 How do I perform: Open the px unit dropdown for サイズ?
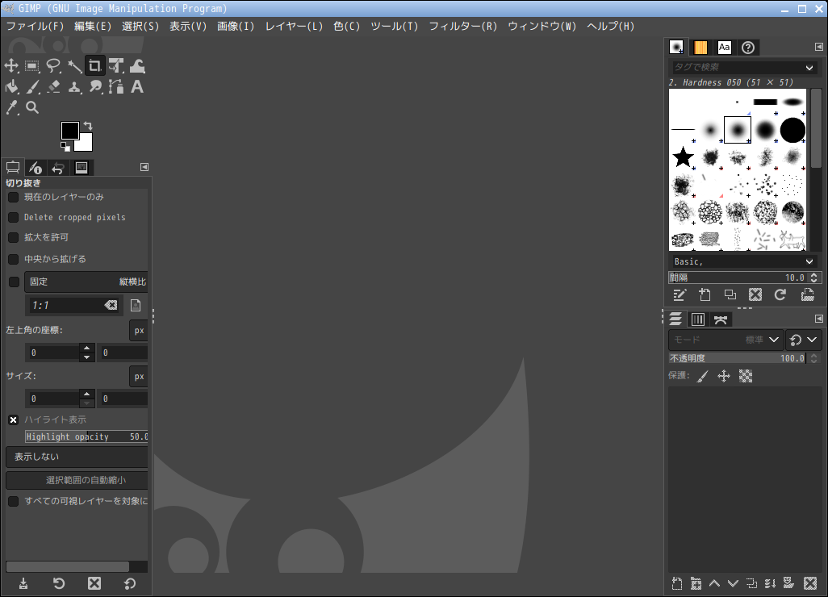coord(139,377)
